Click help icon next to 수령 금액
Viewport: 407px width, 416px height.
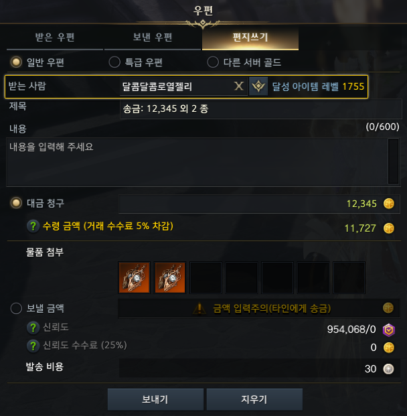[x=33, y=226]
